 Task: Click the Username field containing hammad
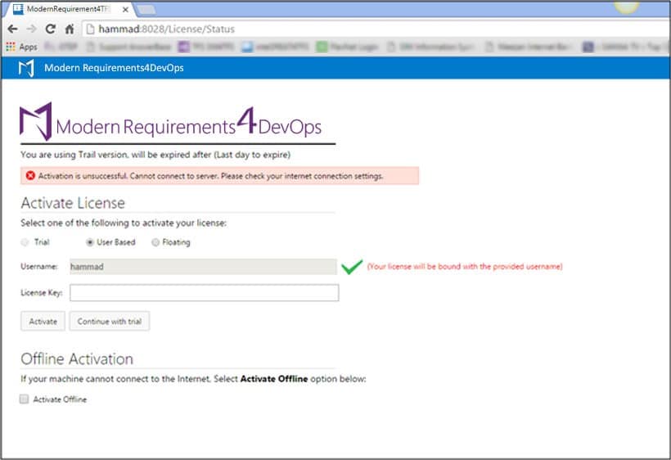(x=203, y=267)
